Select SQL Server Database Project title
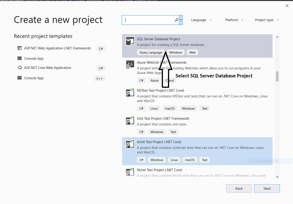Screen dimensions: 293x204 click(158, 39)
